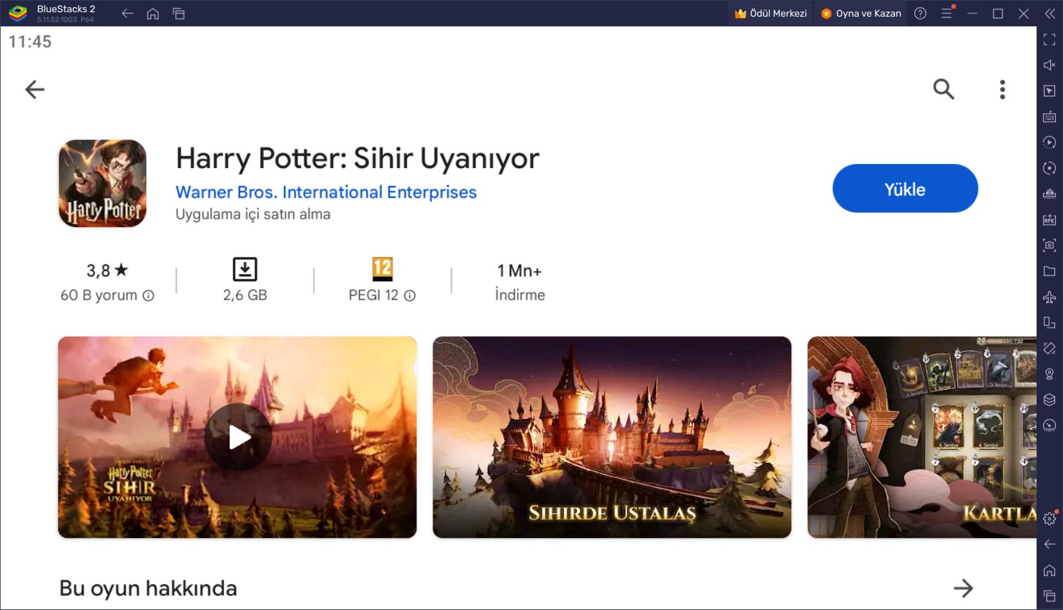Open BlueStacks help question mark
Image resolution: width=1063 pixels, height=610 pixels.
[920, 14]
